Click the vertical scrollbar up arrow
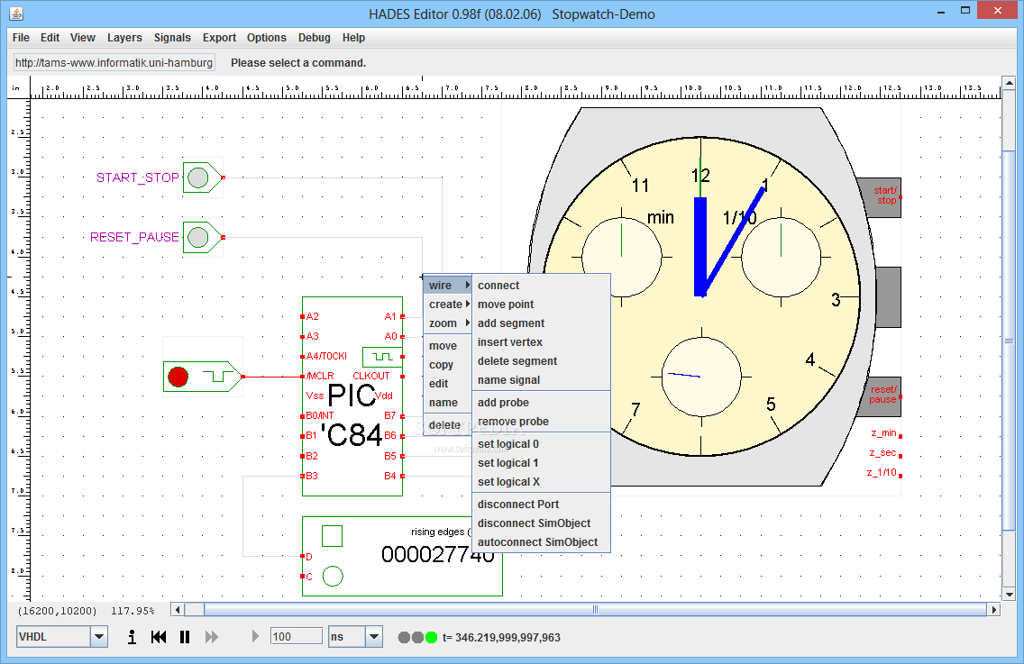The width and height of the screenshot is (1024, 664). coord(1009,84)
